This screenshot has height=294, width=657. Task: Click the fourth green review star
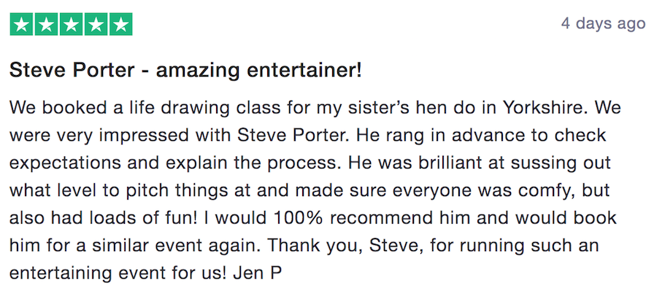pos(96,24)
